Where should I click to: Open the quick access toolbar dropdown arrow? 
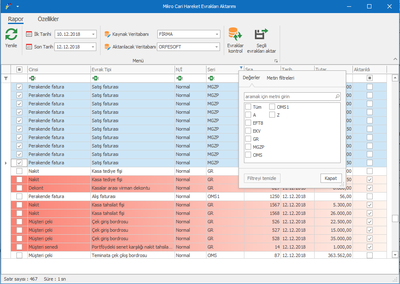coord(18,6)
